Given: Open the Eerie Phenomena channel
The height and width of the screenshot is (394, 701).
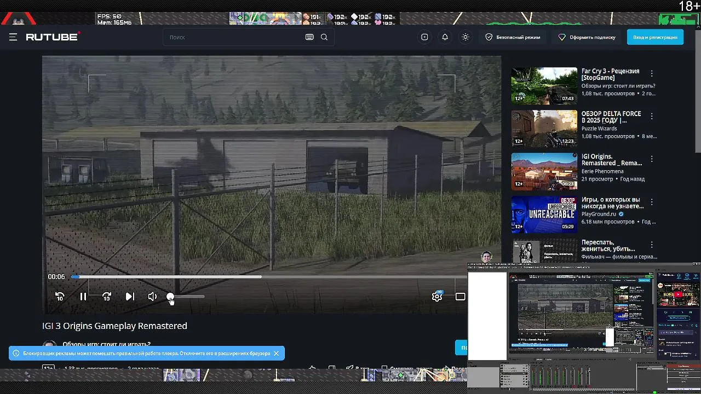Looking at the screenshot, I should (x=602, y=171).
